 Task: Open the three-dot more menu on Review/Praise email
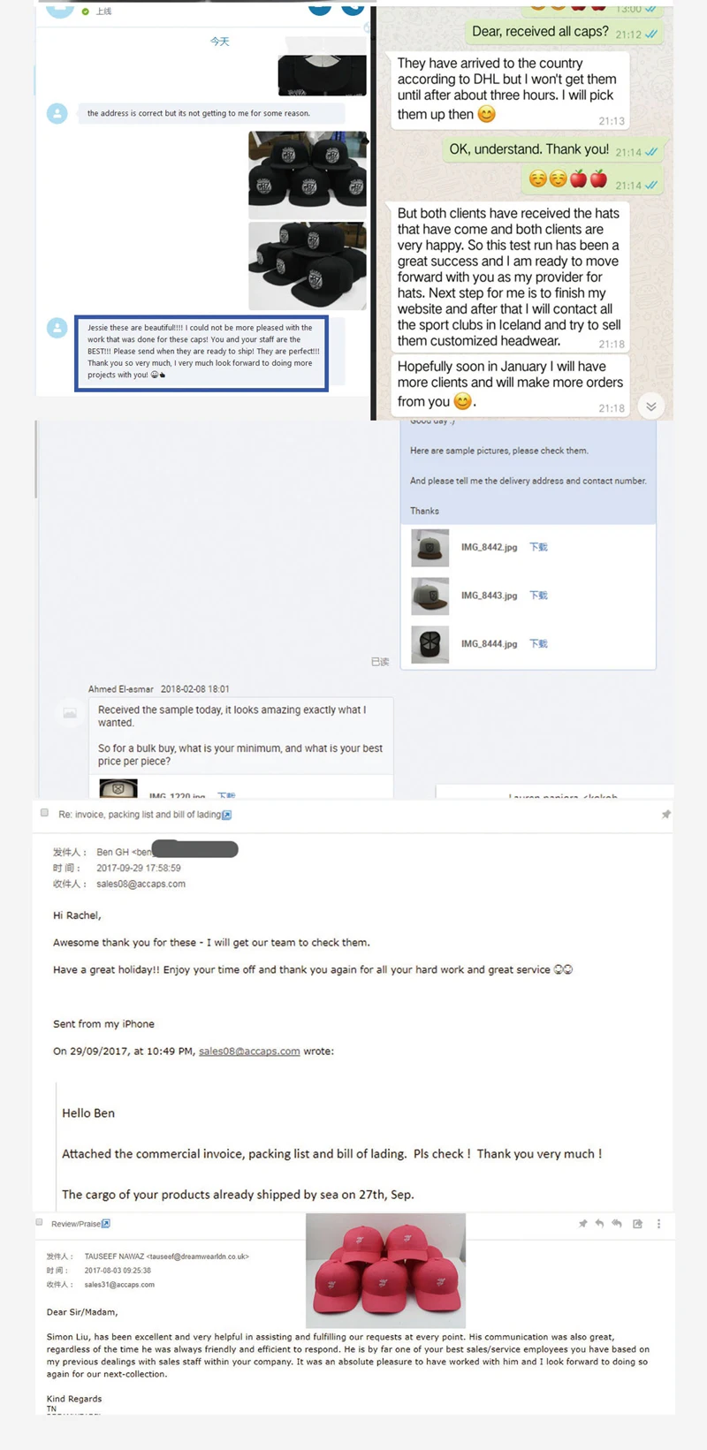pos(658,1224)
